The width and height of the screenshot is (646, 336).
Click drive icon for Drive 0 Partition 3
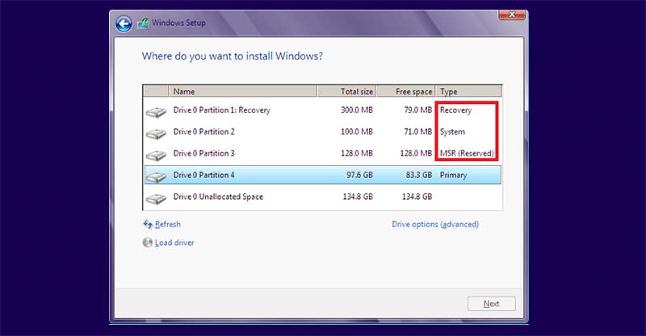(156, 155)
